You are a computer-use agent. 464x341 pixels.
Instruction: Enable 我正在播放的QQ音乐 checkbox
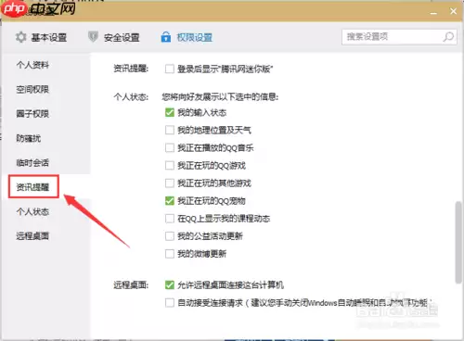point(170,147)
